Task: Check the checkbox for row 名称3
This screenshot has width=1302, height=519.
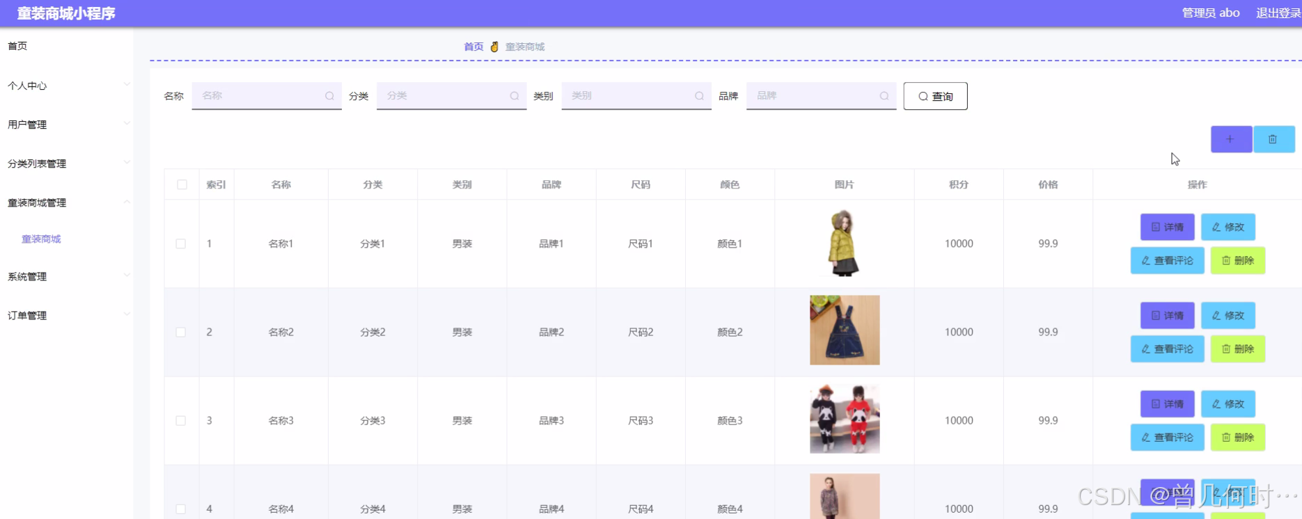Action: (x=181, y=420)
